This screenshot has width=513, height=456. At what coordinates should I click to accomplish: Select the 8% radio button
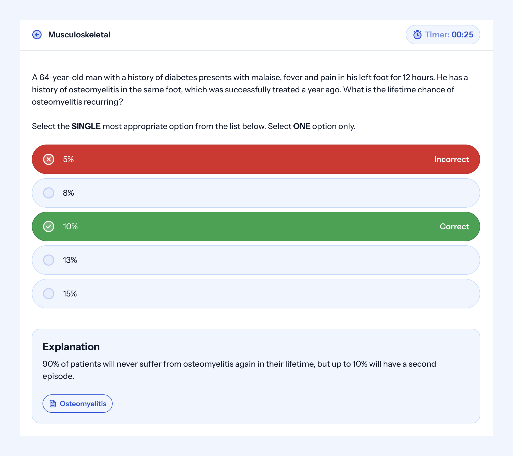pos(49,193)
